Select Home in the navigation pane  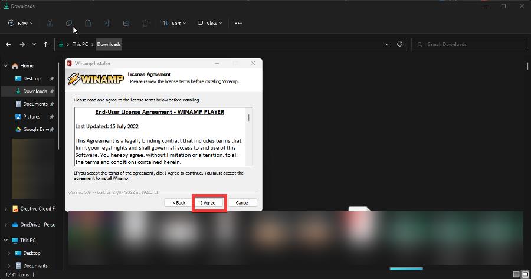coord(27,65)
